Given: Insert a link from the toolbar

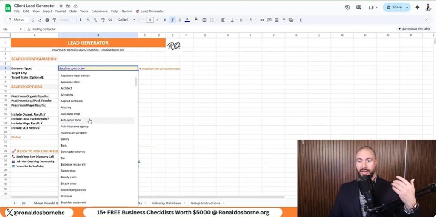Looking at the screenshot, I should 262,20.
